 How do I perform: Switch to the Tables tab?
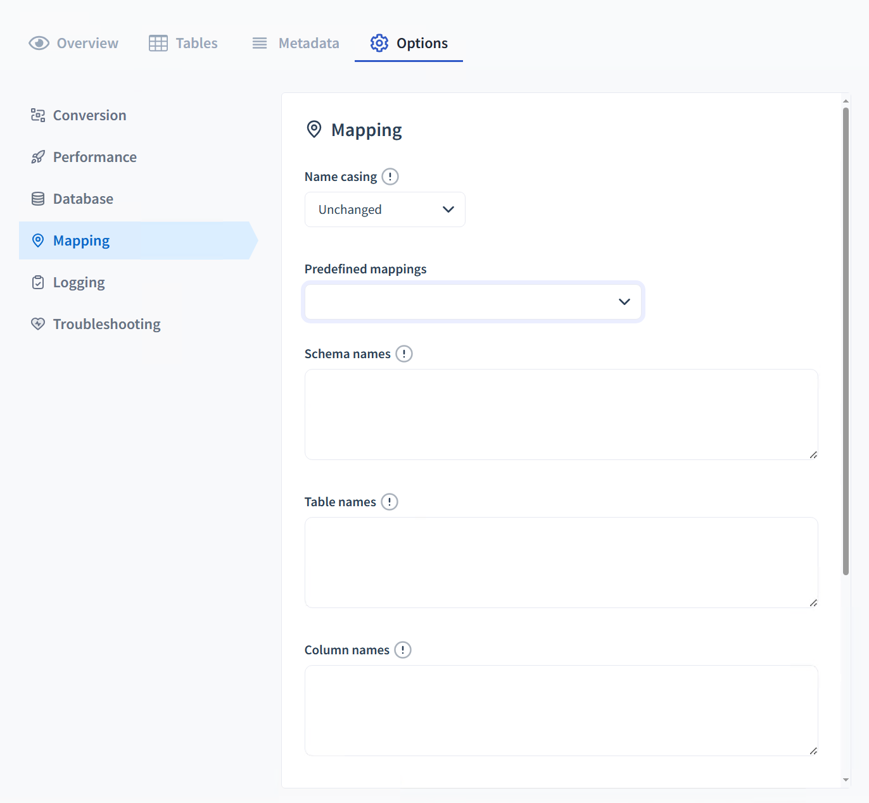pyautogui.click(x=184, y=43)
